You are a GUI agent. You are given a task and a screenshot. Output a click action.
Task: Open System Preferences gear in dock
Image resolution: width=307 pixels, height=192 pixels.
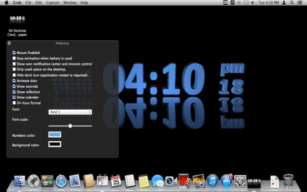(240, 181)
